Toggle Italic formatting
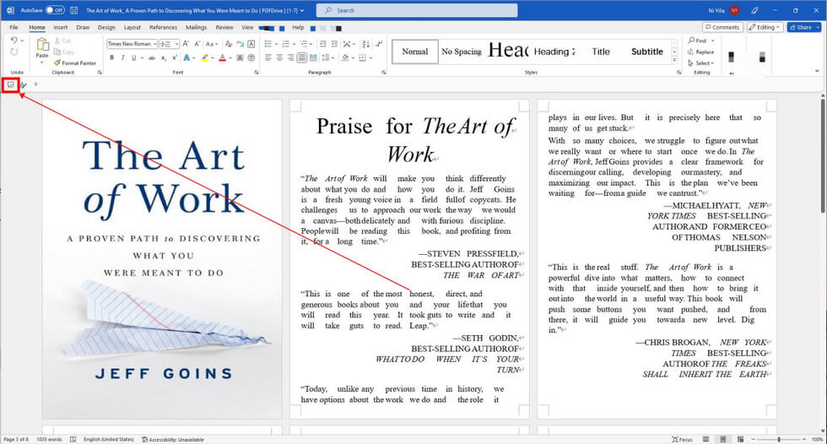The height and width of the screenshot is (444, 827). pos(123,57)
